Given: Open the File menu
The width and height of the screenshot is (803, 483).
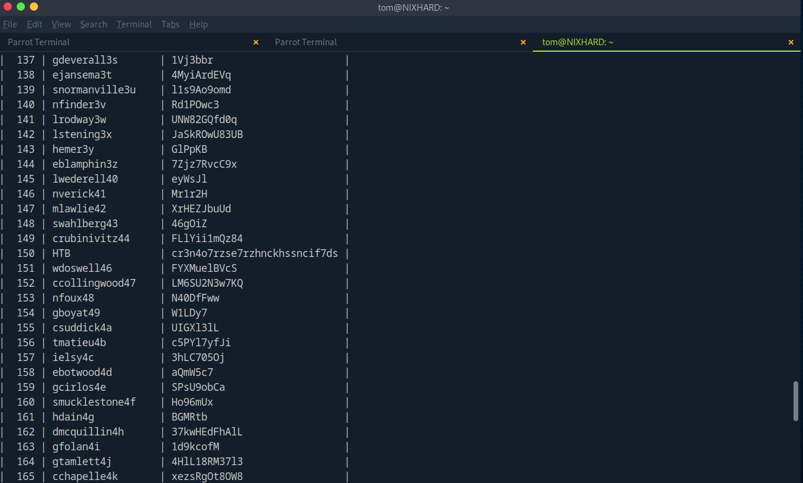Looking at the screenshot, I should click(10, 24).
